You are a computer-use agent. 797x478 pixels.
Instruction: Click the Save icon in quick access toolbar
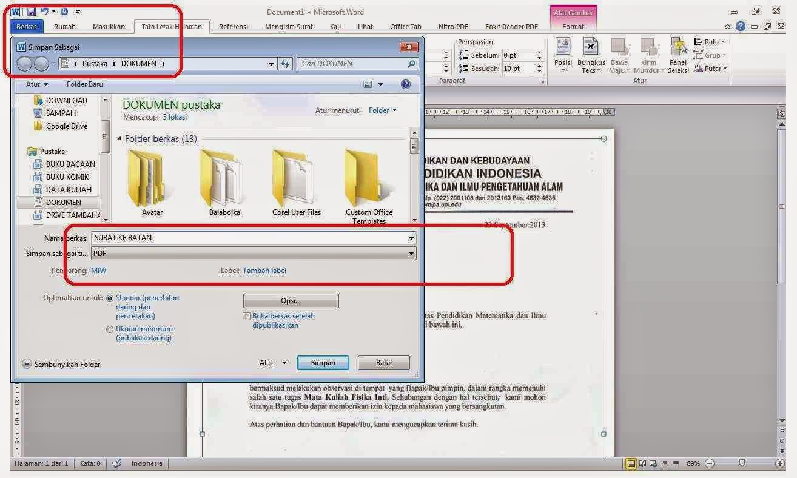(x=32, y=12)
